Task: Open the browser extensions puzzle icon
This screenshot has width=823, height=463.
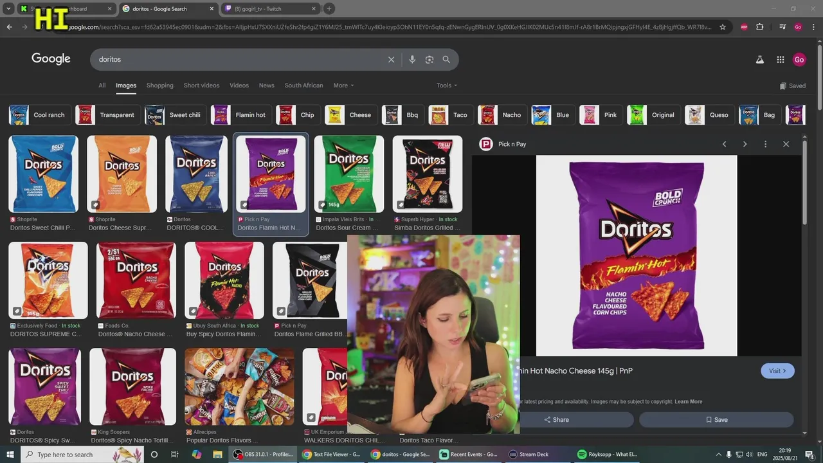Action: (x=759, y=27)
